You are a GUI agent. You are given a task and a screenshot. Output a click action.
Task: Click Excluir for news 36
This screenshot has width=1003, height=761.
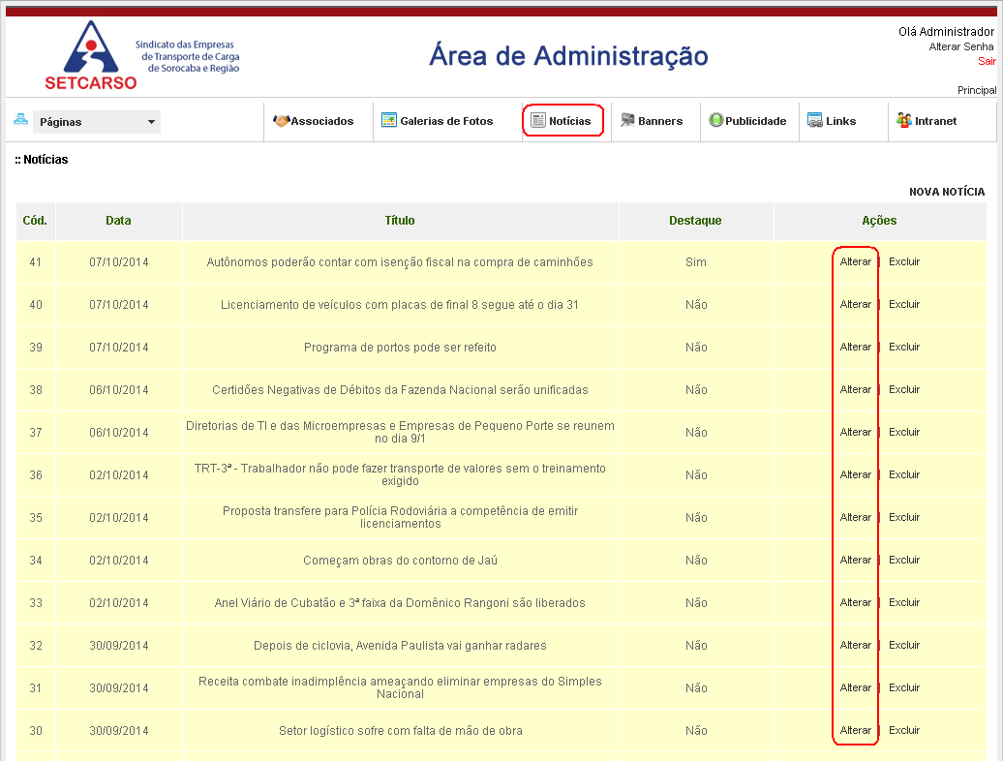[904, 474]
